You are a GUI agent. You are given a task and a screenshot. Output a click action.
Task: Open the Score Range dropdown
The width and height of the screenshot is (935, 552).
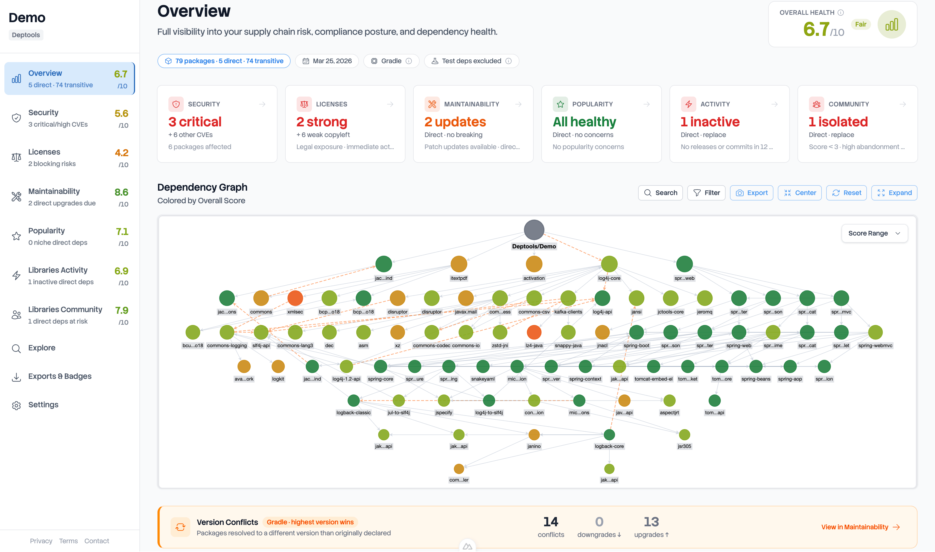[x=874, y=233]
